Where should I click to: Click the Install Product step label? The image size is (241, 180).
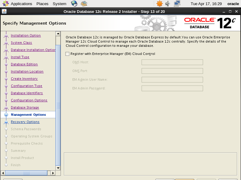22,158
